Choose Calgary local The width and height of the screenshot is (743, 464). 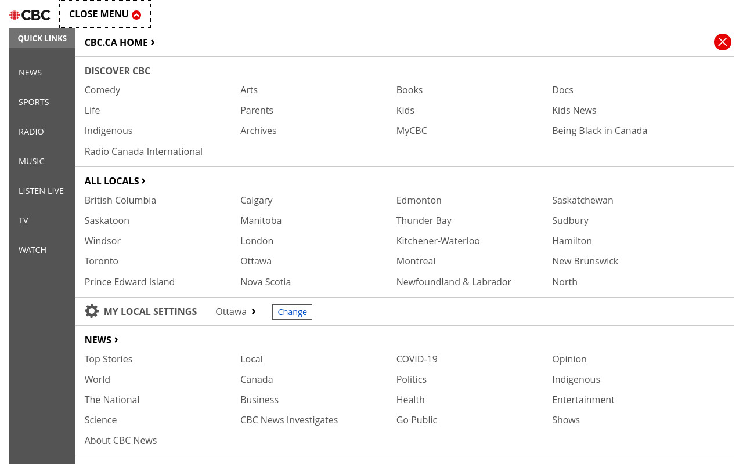257,200
